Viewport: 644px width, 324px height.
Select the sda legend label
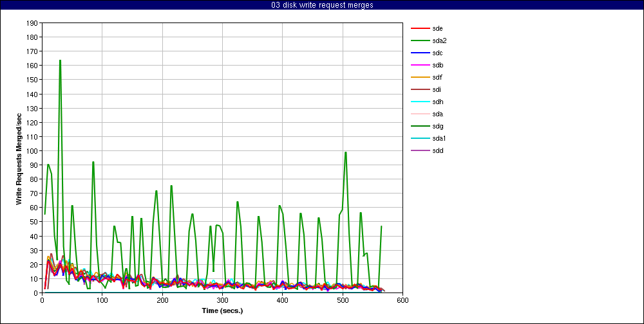tap(437, 114)
